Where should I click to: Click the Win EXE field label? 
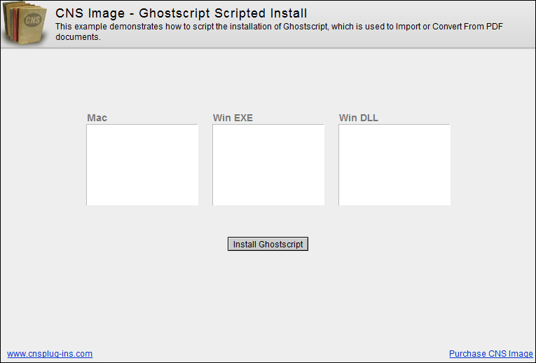233,118
